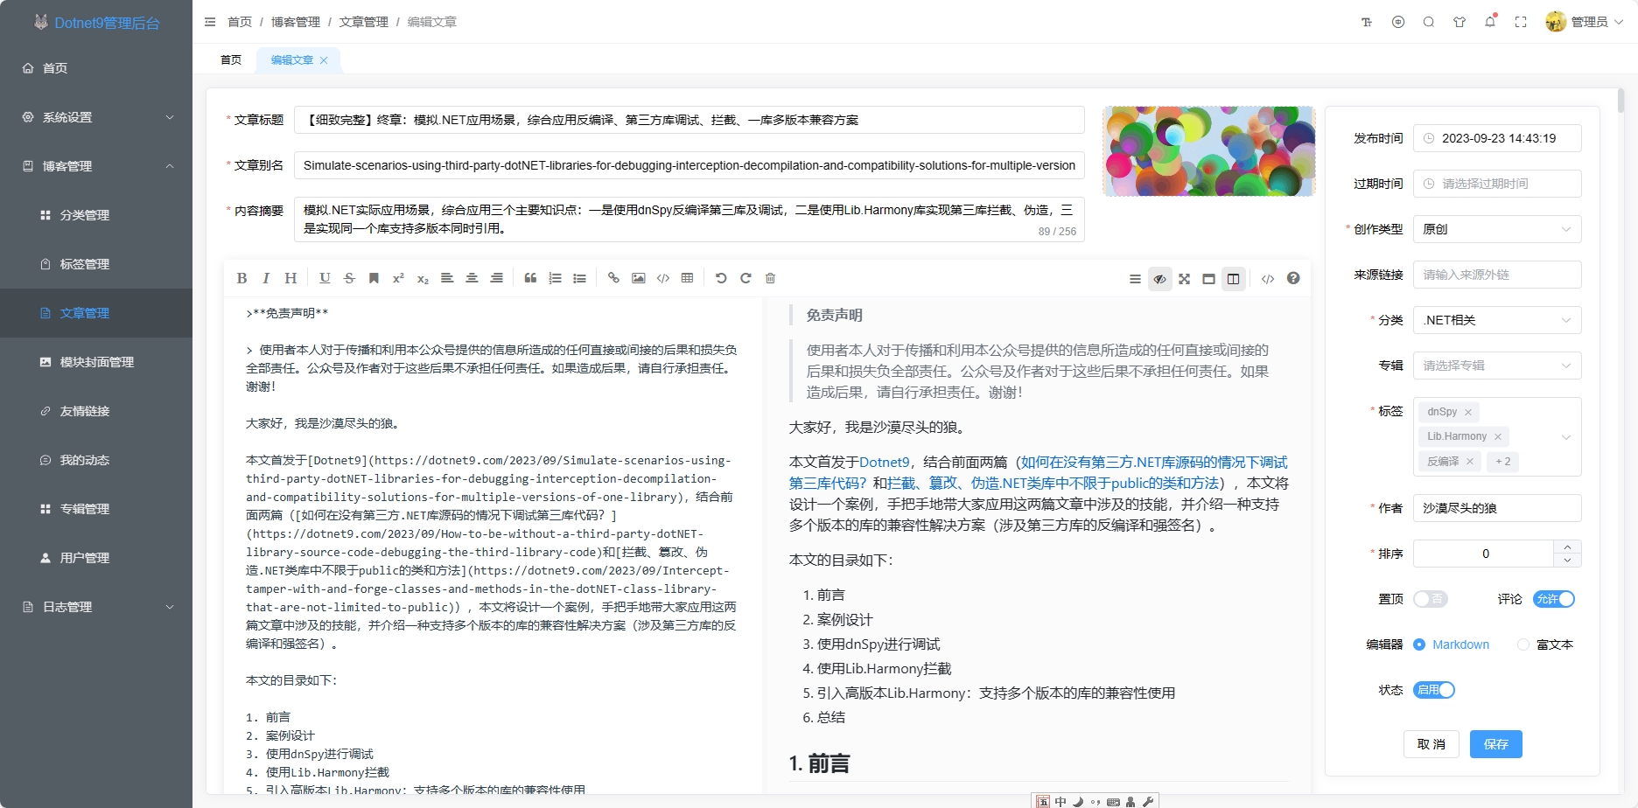The height and width of the screenshot is (808, 1638).
Task: Insert a hyperlink with the link icon
Action: click(x=613, y=278)
